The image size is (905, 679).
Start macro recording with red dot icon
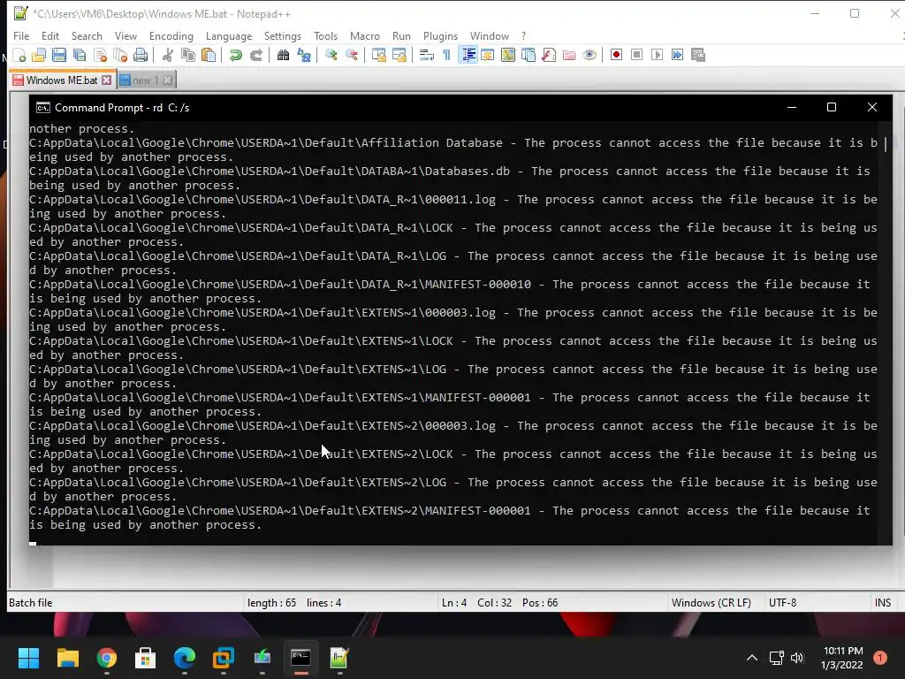(616, 56)
